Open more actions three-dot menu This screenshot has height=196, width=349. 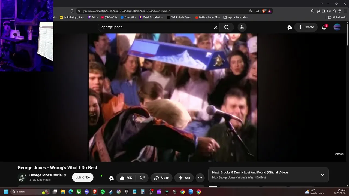[x=200, y=178]
